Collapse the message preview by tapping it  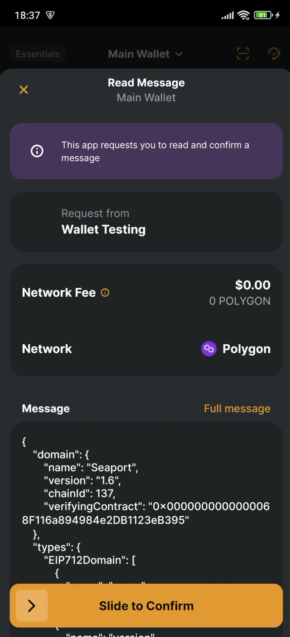[146, 503]
